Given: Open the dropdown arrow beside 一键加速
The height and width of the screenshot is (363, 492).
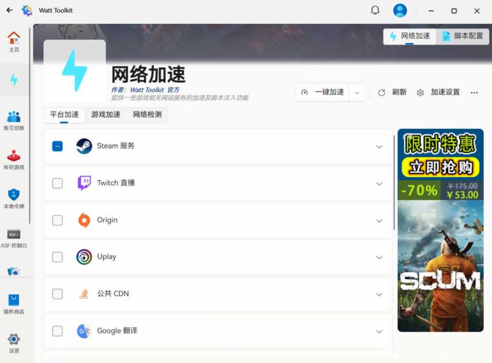Looking at the screenshot, I should click(357, 92).
